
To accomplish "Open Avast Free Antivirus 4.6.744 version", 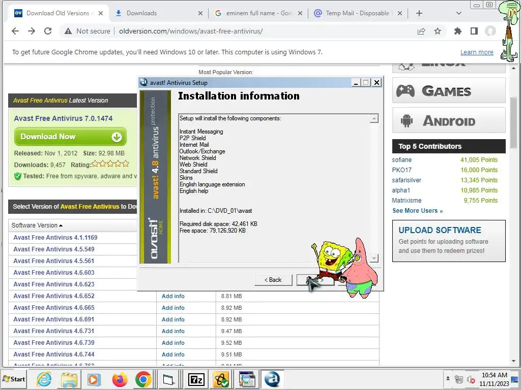I will pos(54,354).
